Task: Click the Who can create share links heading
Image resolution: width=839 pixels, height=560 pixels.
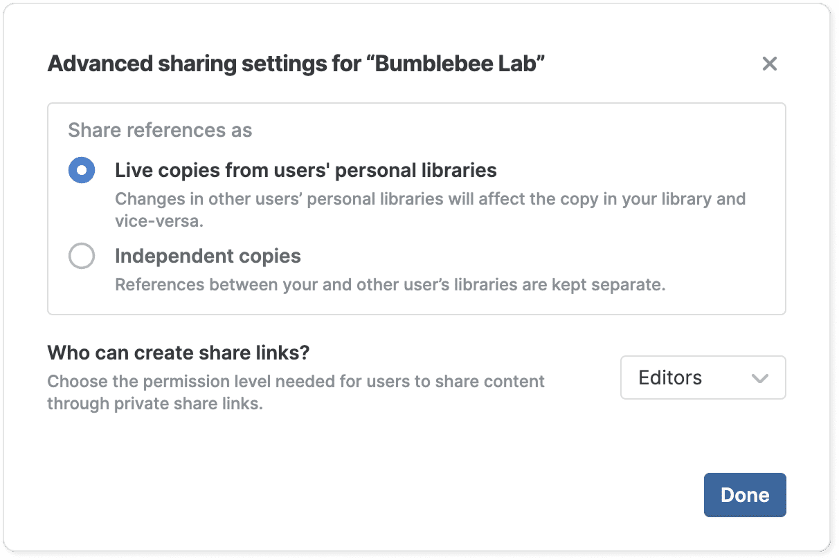Action: pos(179,353)
